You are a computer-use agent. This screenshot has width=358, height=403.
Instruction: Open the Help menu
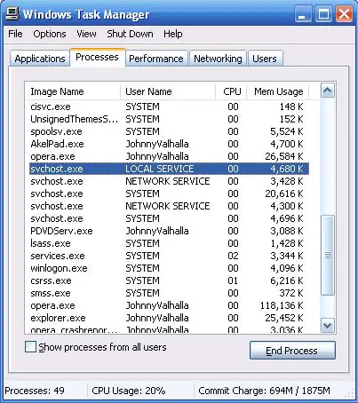pos(173,34)
